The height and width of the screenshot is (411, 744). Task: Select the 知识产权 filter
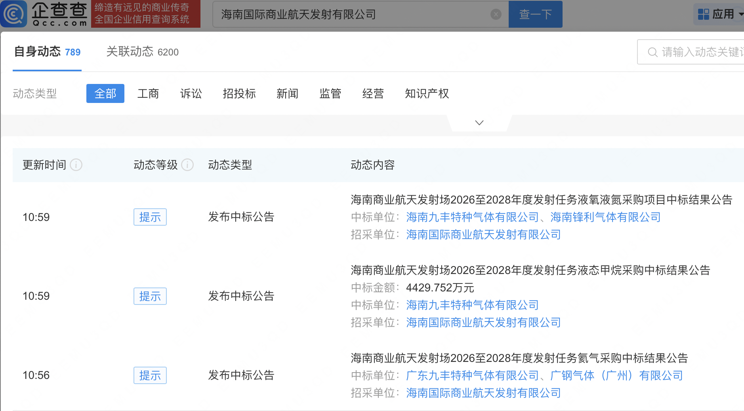pyautogui.click(x=427, y=93)
